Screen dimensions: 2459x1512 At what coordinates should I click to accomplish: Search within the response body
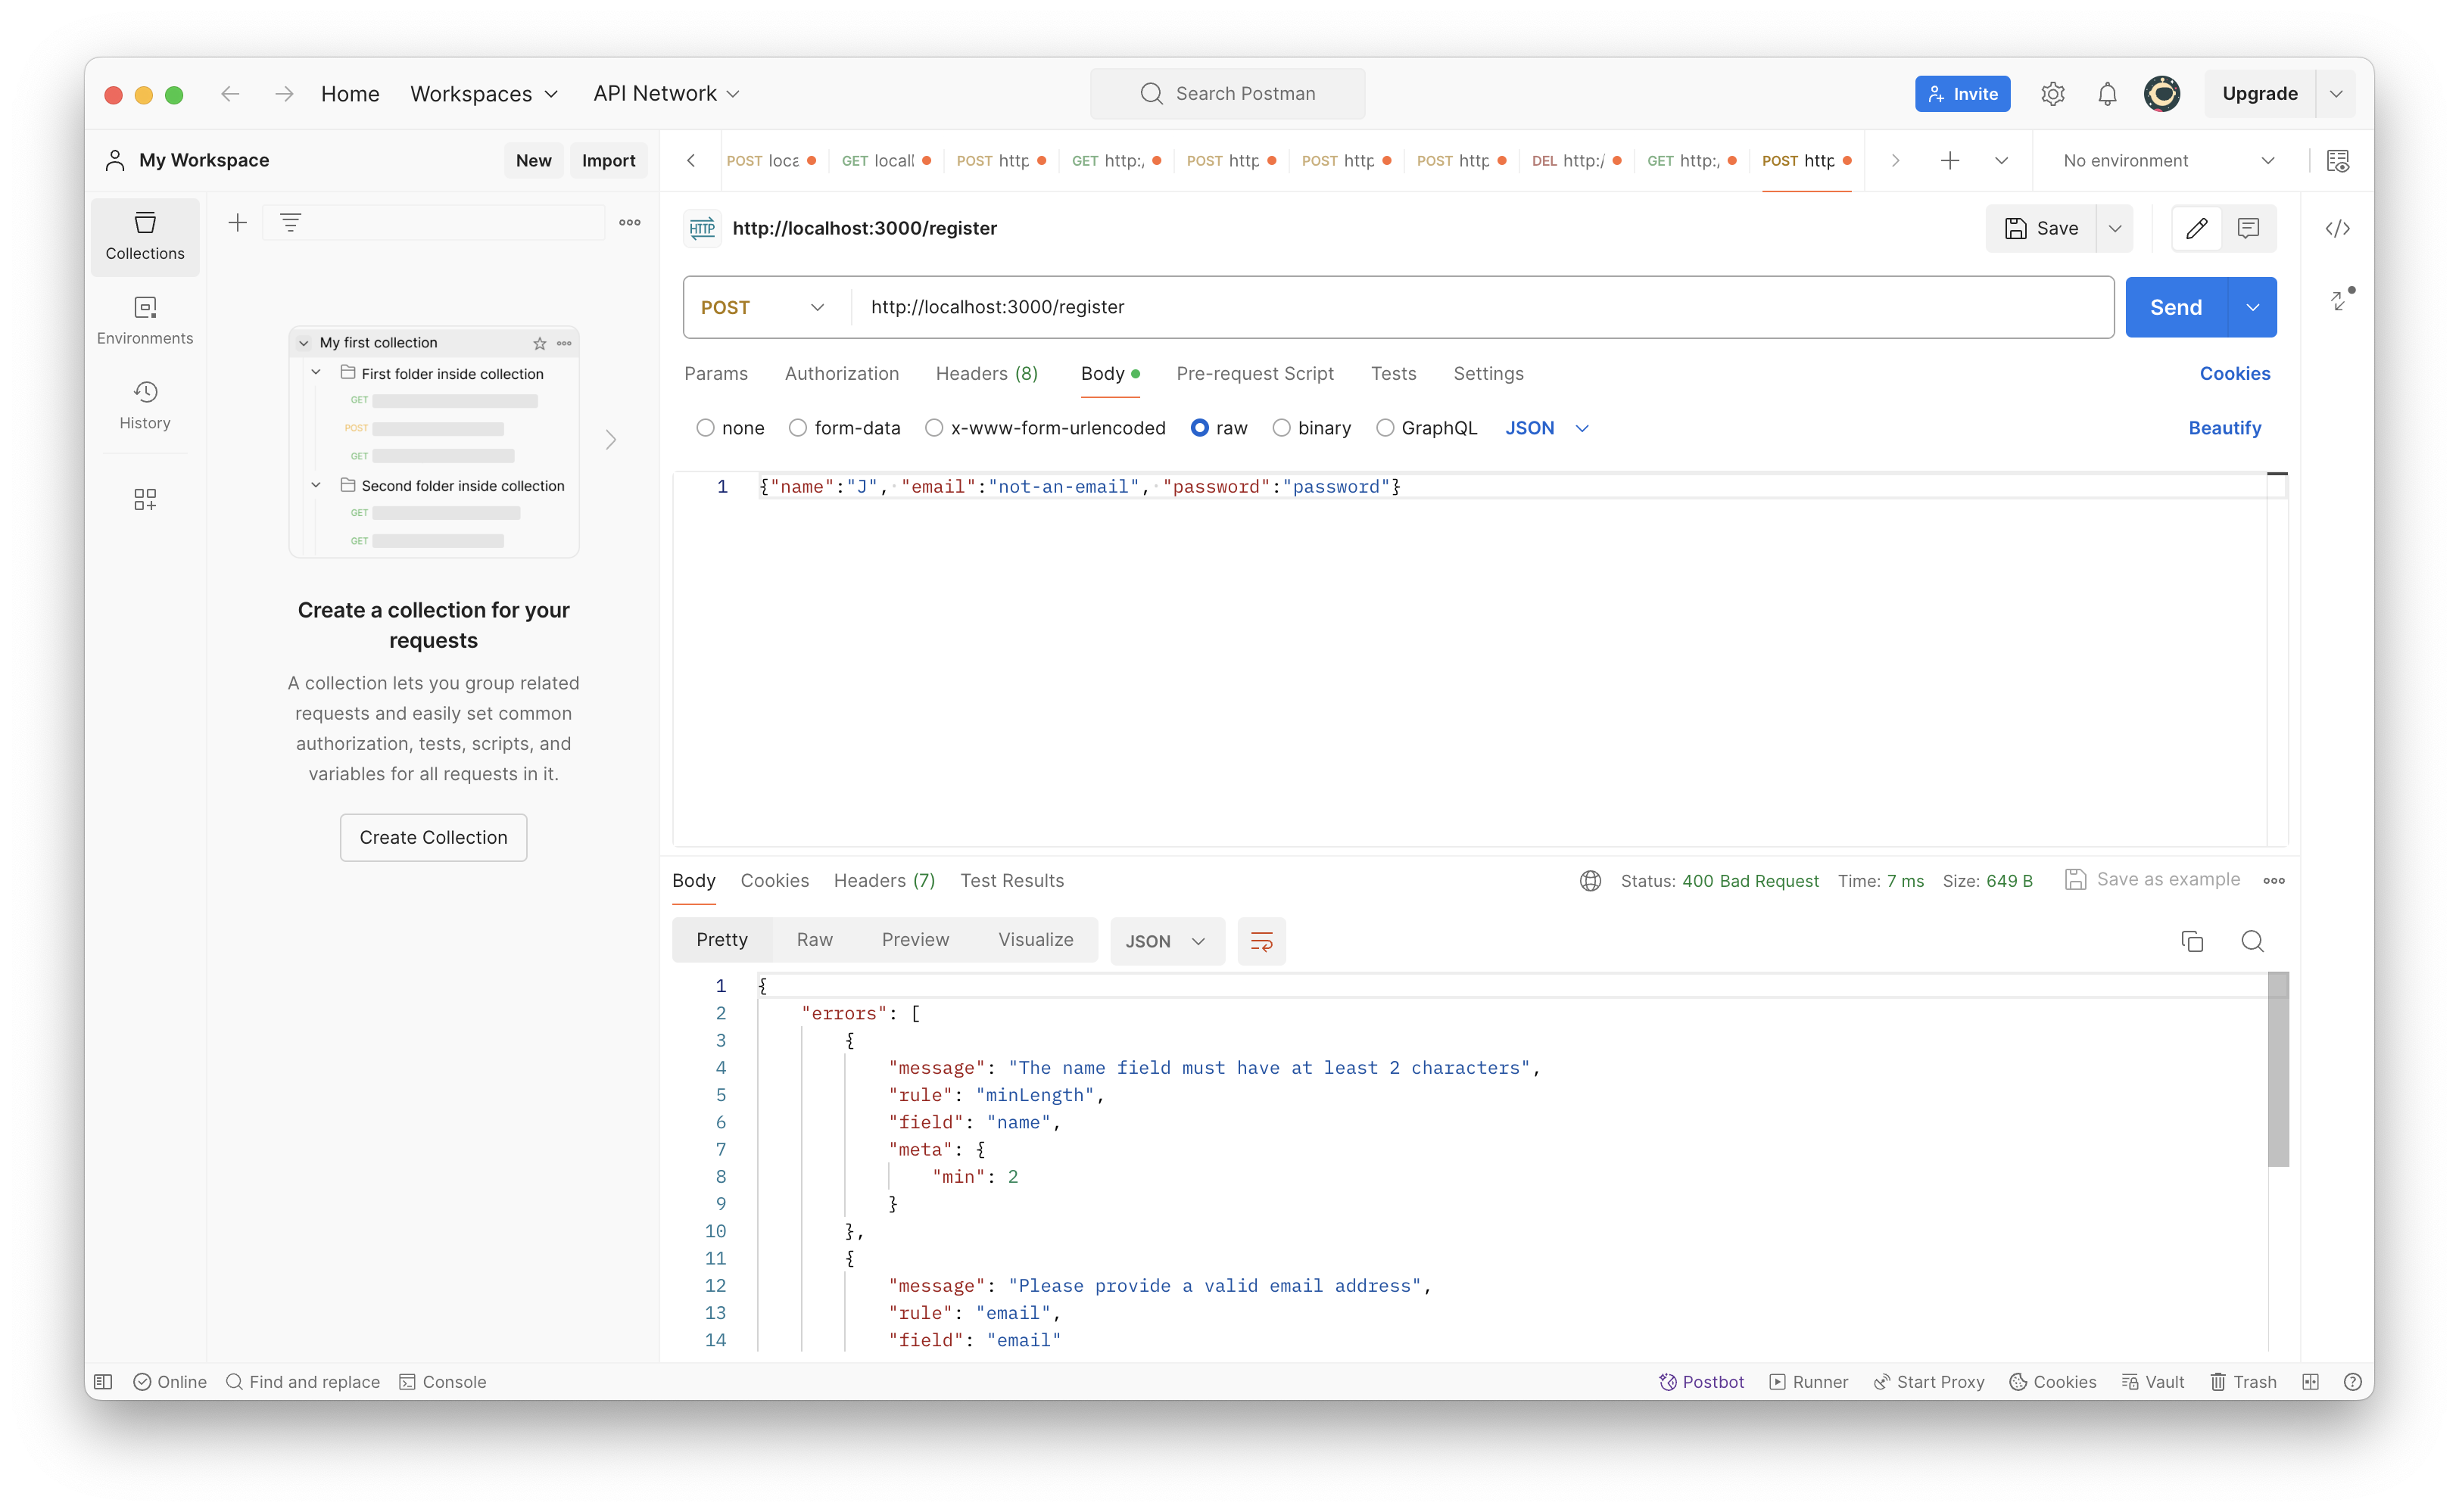2253,941
